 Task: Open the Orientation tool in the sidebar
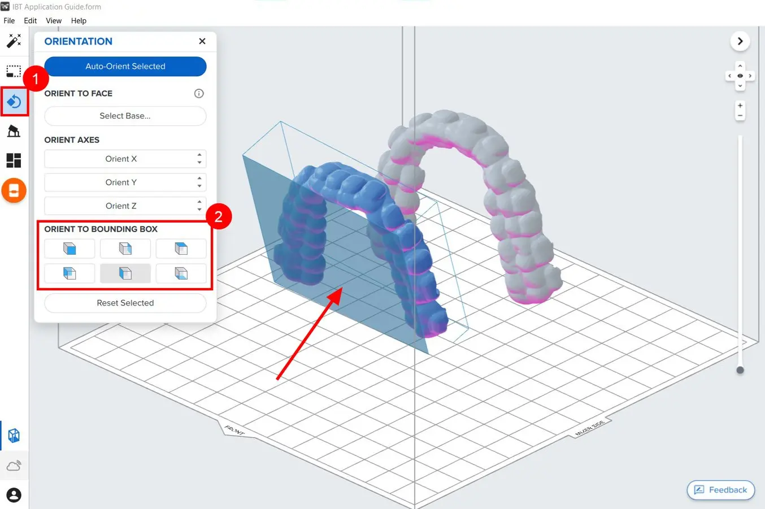14,102
